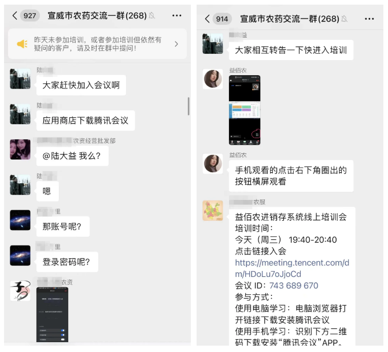Viewport: 388px width, 352px height.
Task: Tap 益佰农 woman avatar beside 手机观看 message
Action: pyautogui.click(x=213, y=164)
